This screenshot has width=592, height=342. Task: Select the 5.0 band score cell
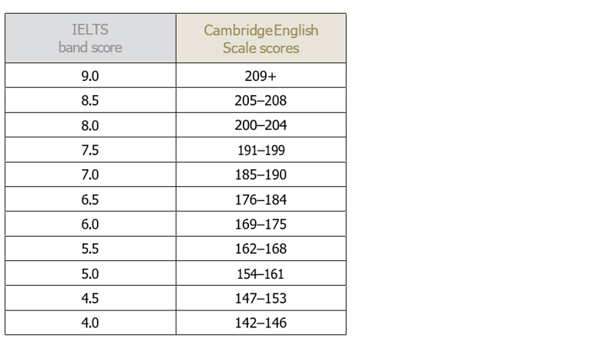[90, 273]
